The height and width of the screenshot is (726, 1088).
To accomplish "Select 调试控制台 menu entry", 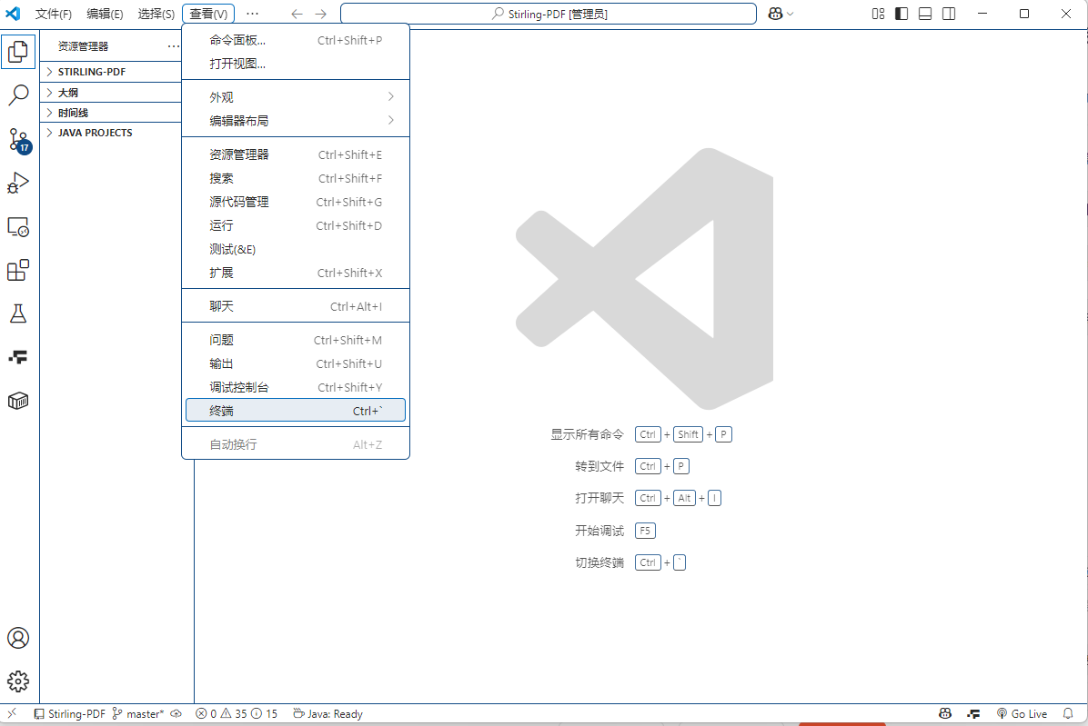I will (296, 387).
